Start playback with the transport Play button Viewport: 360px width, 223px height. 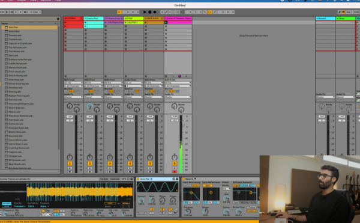click(x=145, y=12)
